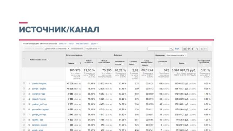
Task: Check the go.mail.ru / organic row checkbox
Action: (x=24, y=109)
